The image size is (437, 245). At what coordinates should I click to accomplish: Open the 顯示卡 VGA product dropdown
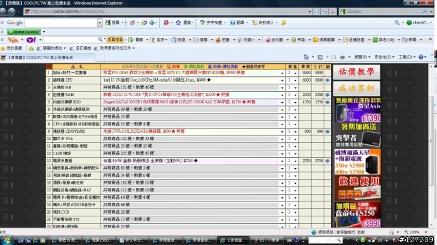282,139
